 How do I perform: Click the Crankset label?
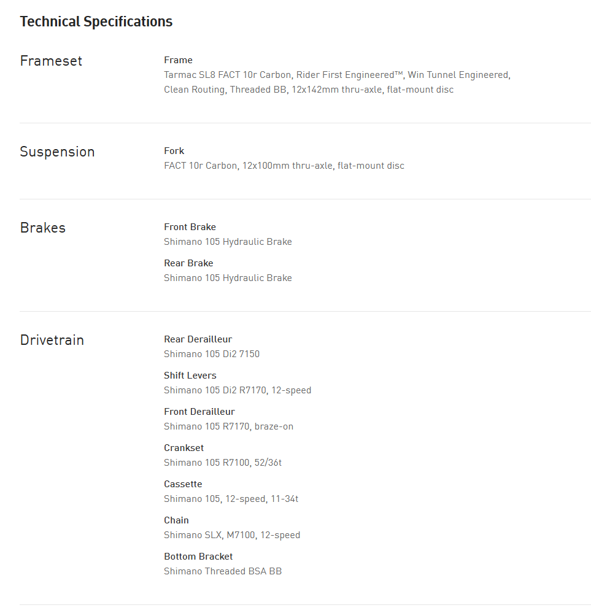183,448
